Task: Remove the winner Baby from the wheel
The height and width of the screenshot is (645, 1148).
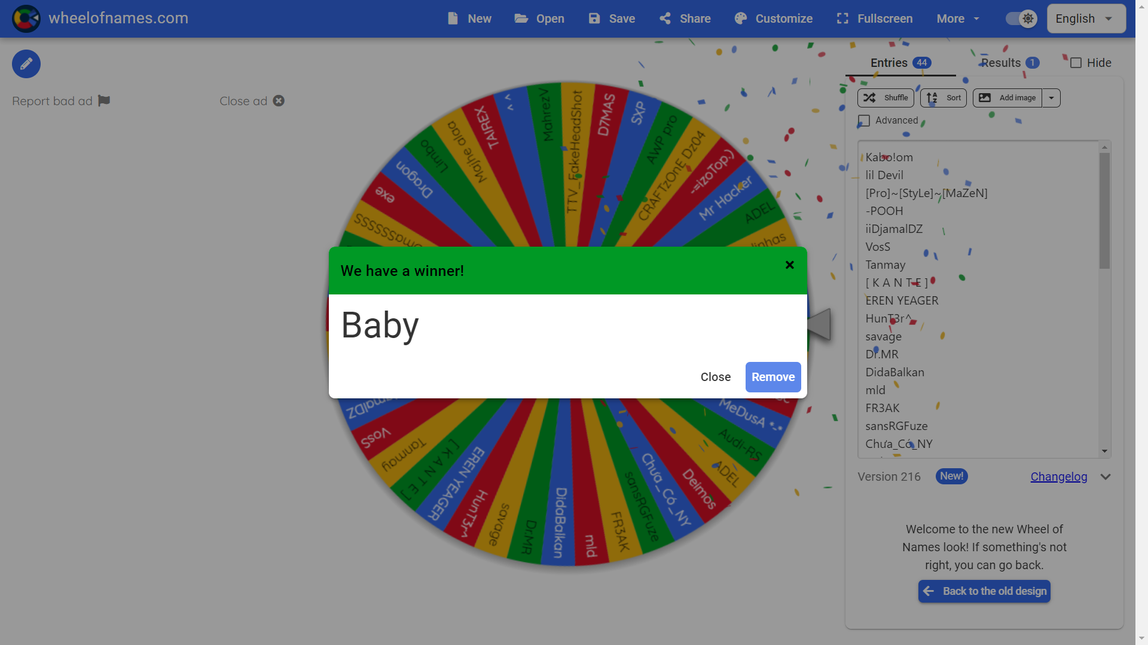Action: click(x=773, y=377)
